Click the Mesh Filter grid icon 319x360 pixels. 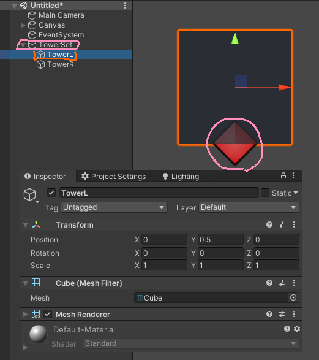point(36,283)
